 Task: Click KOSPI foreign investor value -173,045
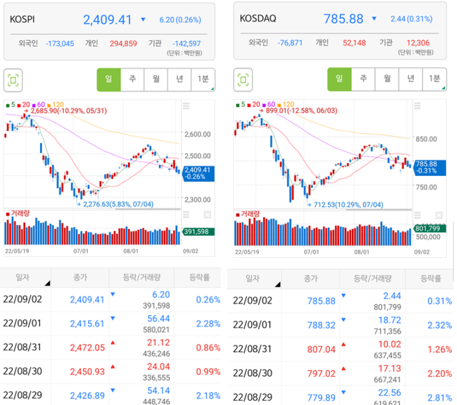tap(60, 44)
